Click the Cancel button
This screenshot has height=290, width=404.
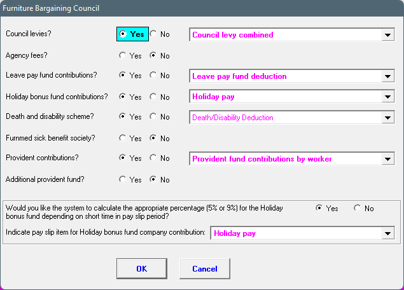coord(205,268)
